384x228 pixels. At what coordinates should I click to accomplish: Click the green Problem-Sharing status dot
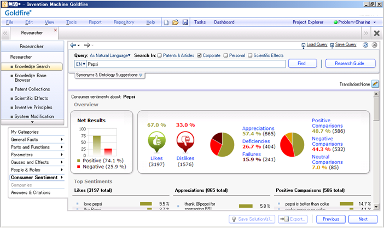(x=335, y=22)
